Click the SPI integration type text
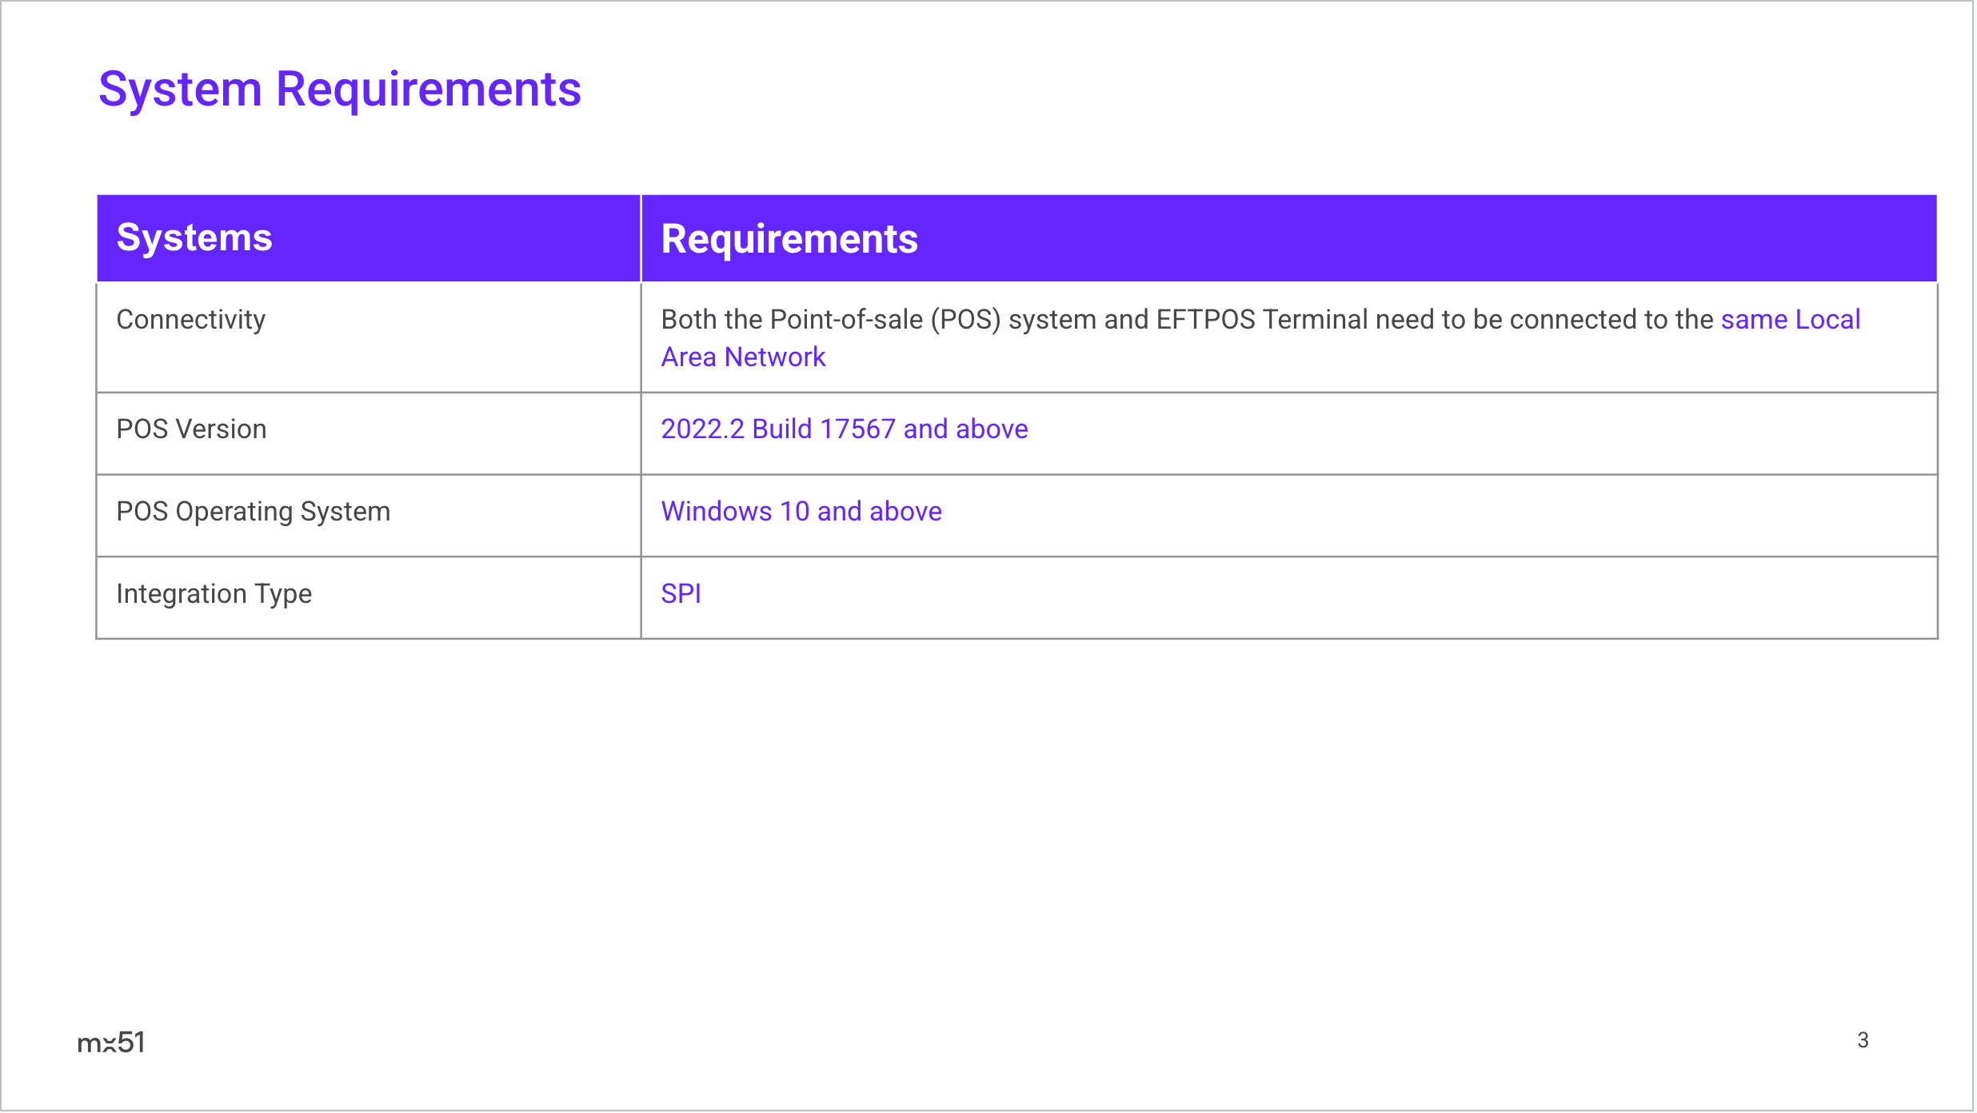 click(x=681, y=594)
